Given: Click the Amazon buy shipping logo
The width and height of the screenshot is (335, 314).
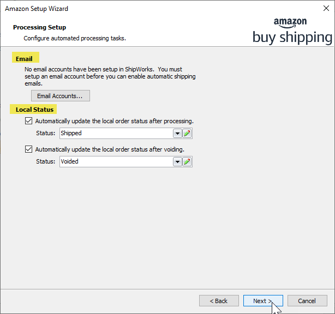Looking at the screenshot, I should tap(292, 31).
